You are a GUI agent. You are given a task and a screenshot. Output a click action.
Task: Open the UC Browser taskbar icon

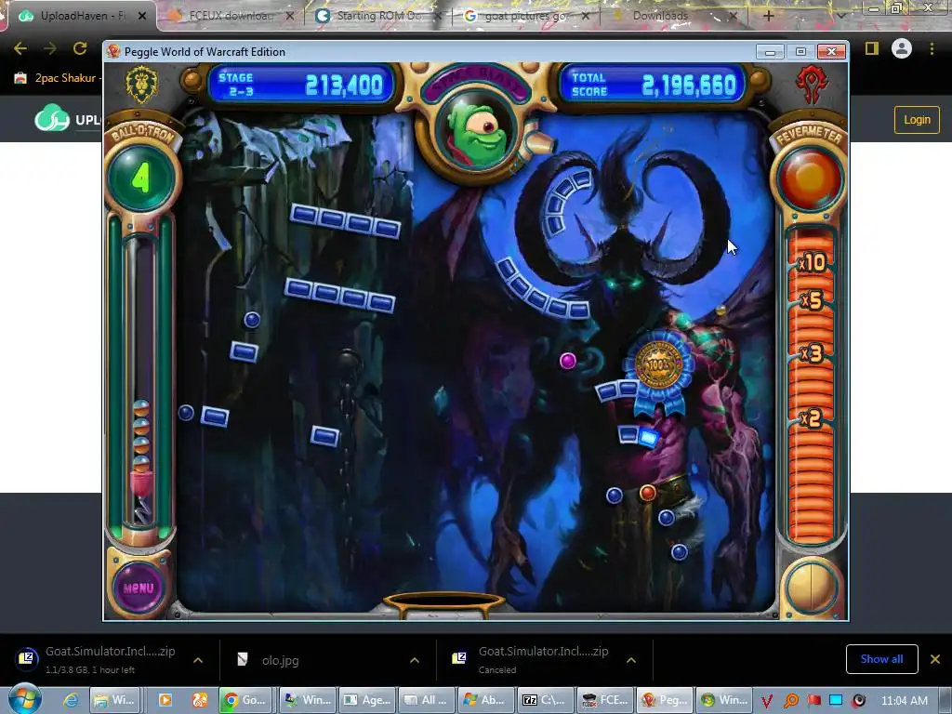pos(200,700)
